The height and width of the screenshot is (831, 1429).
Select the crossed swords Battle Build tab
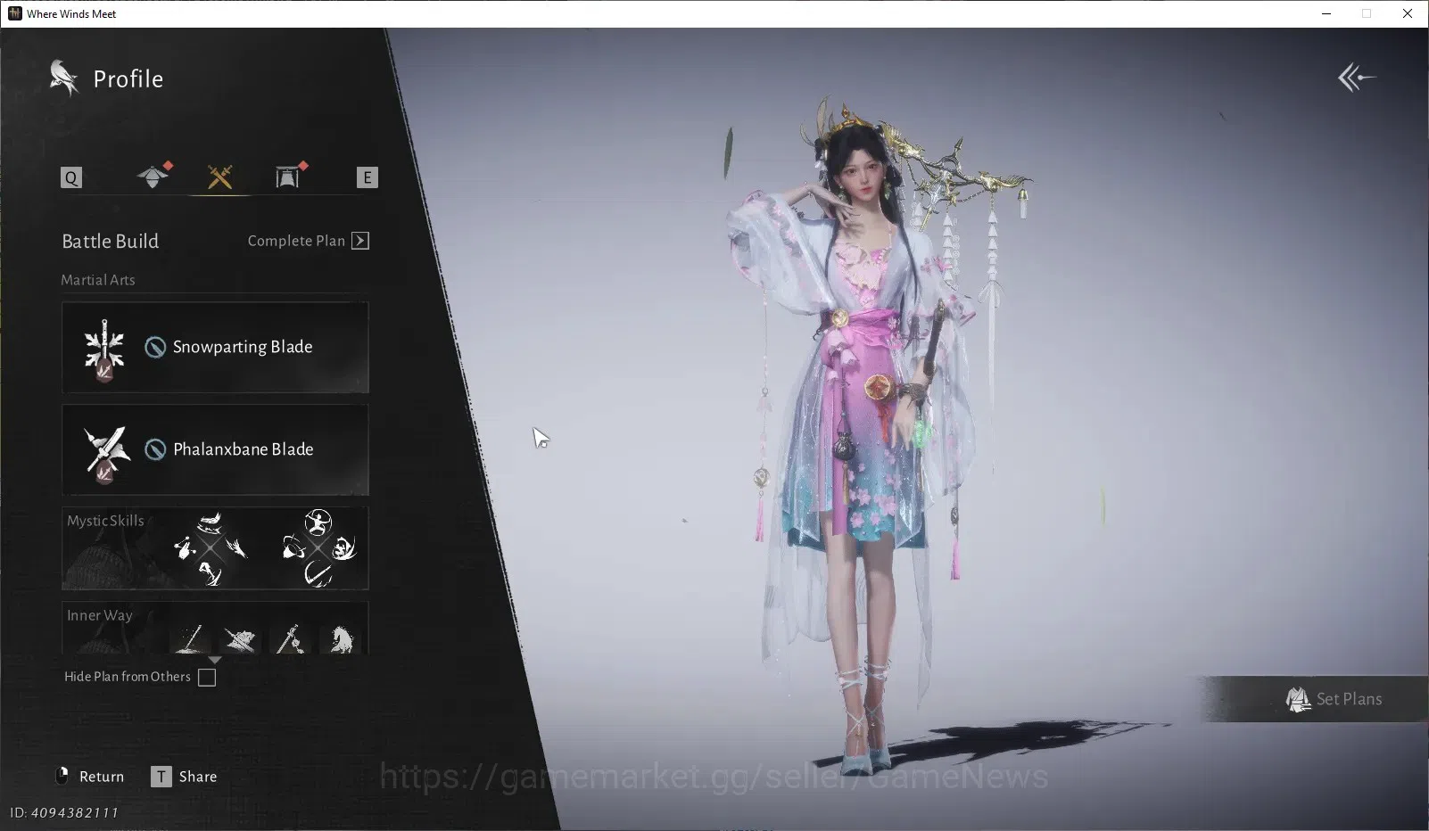coord(220,177)
